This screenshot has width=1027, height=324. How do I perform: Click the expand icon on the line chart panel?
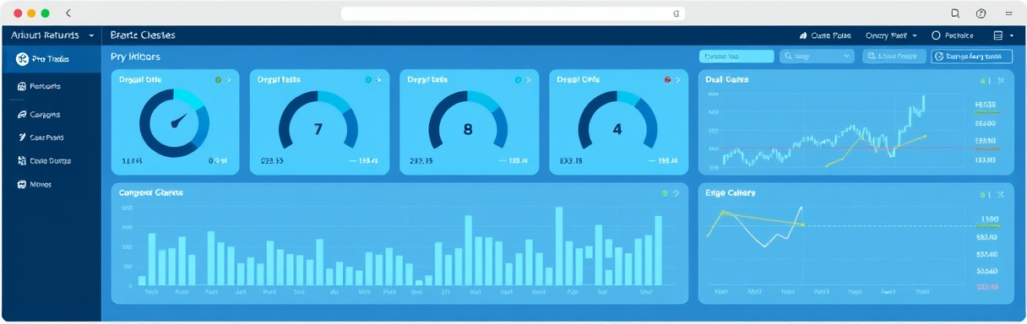[1000, 194]
